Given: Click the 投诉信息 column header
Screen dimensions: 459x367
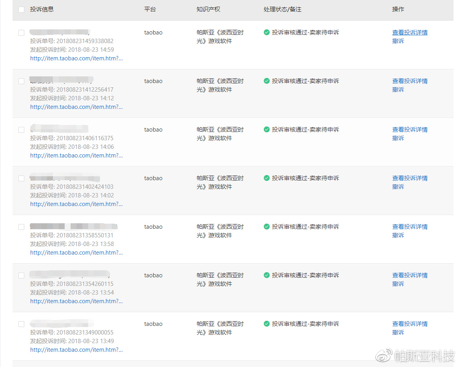Looking at the screenshot, I should pyautogui.click(x=42, y=9).
